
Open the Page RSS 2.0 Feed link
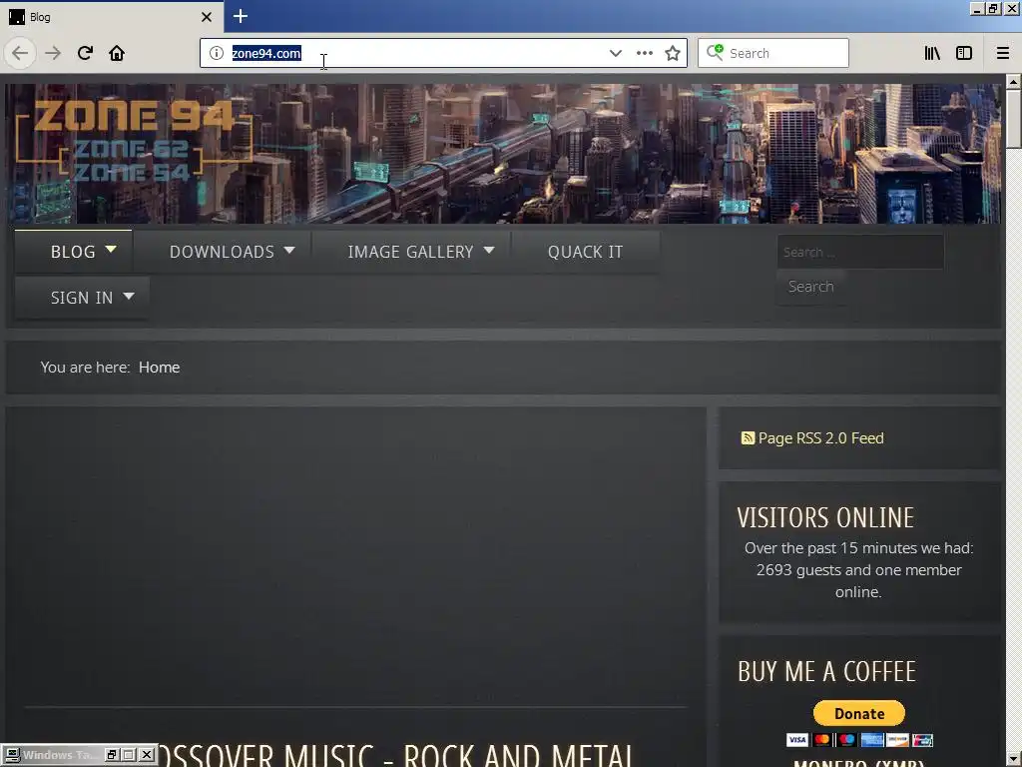pyautogui.click(x=820, y=438)
